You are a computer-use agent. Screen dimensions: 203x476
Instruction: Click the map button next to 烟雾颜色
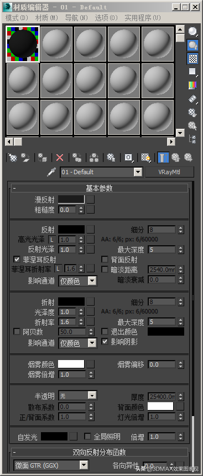point(91,364)
